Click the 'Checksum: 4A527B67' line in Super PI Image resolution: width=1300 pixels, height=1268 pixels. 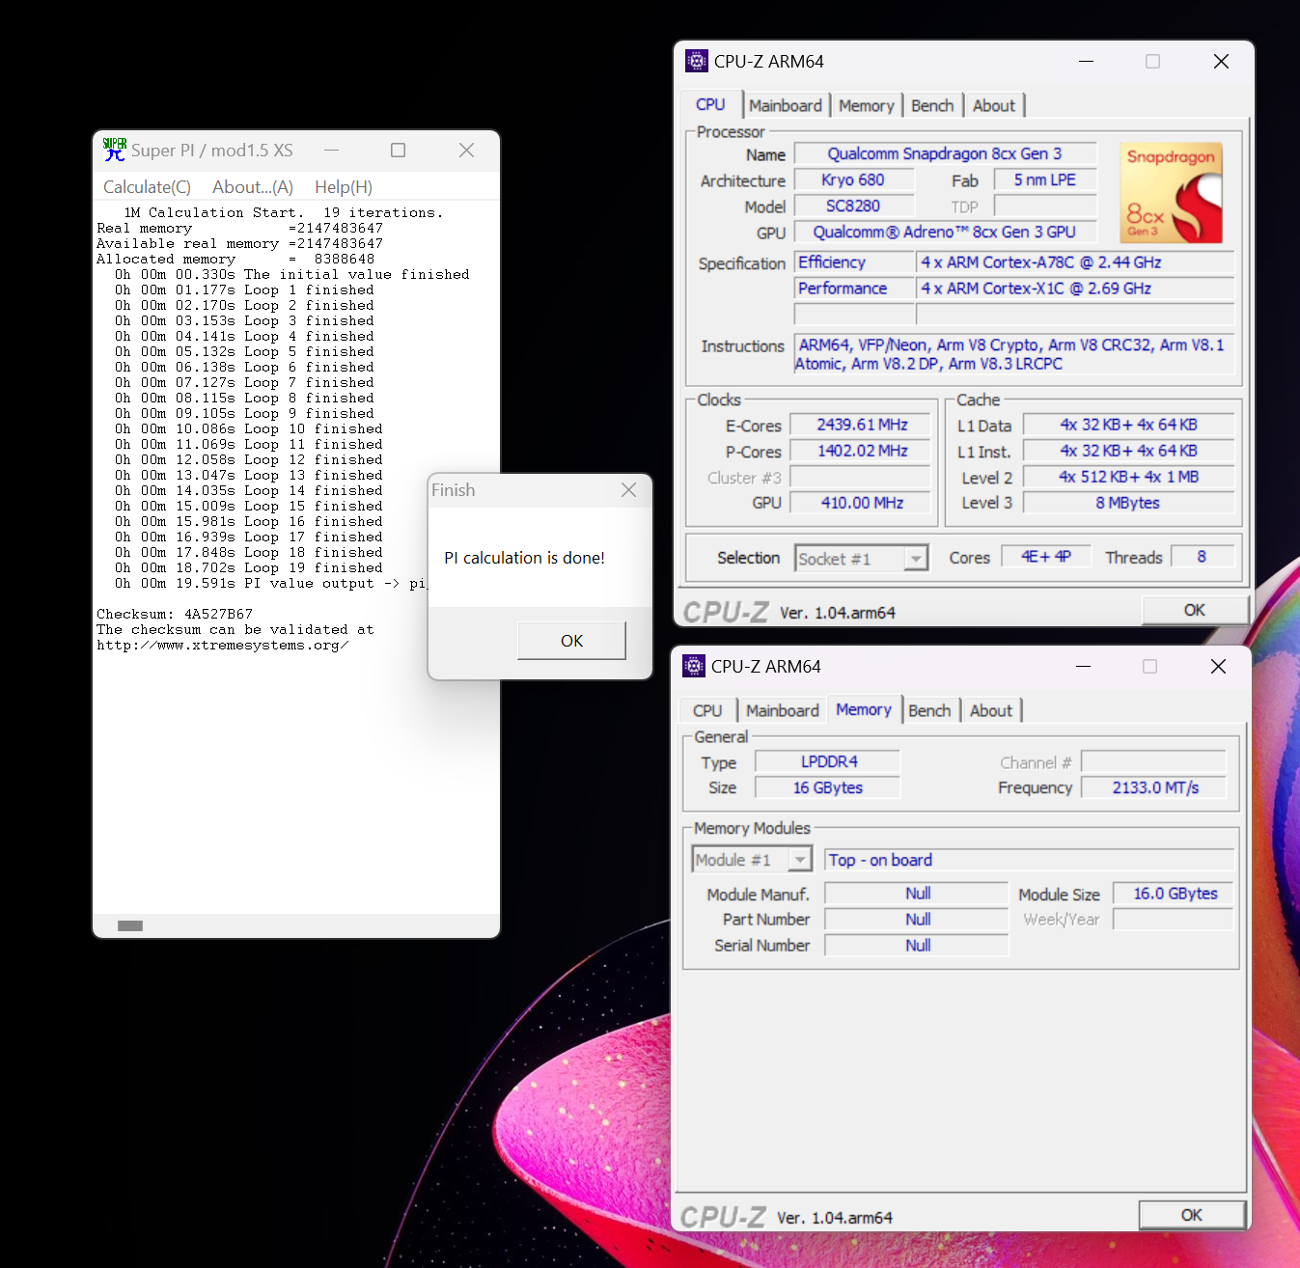[x=175, y=614]
